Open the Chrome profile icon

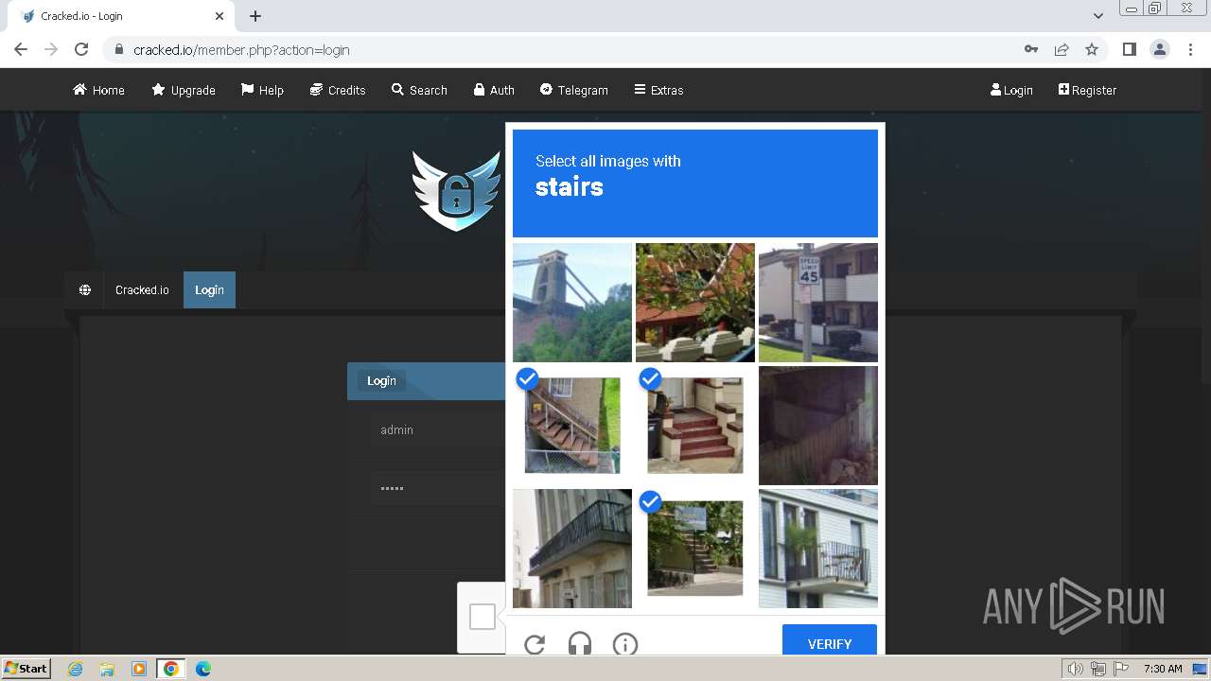click(x=1160, y=49)
